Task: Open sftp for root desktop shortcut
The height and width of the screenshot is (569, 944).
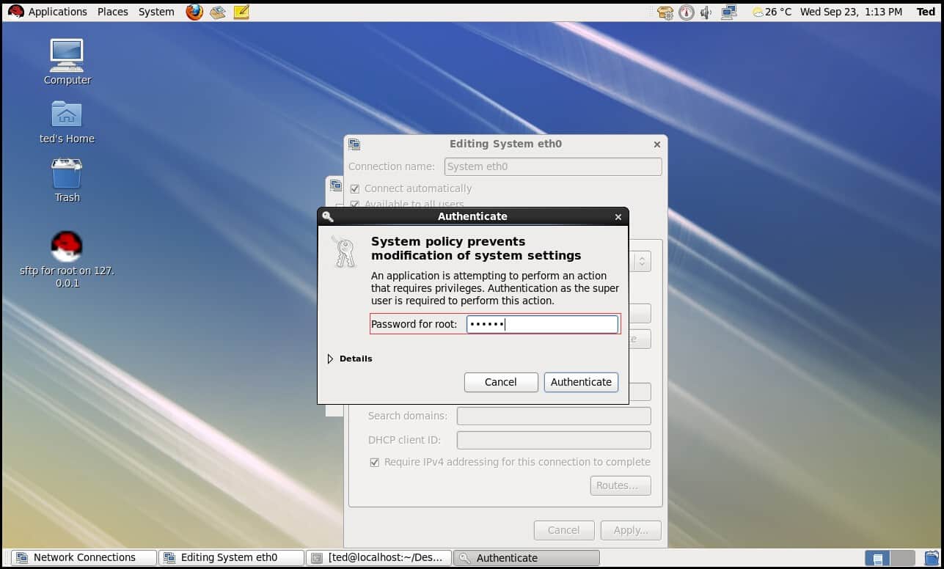Action: tap(67, 248)
